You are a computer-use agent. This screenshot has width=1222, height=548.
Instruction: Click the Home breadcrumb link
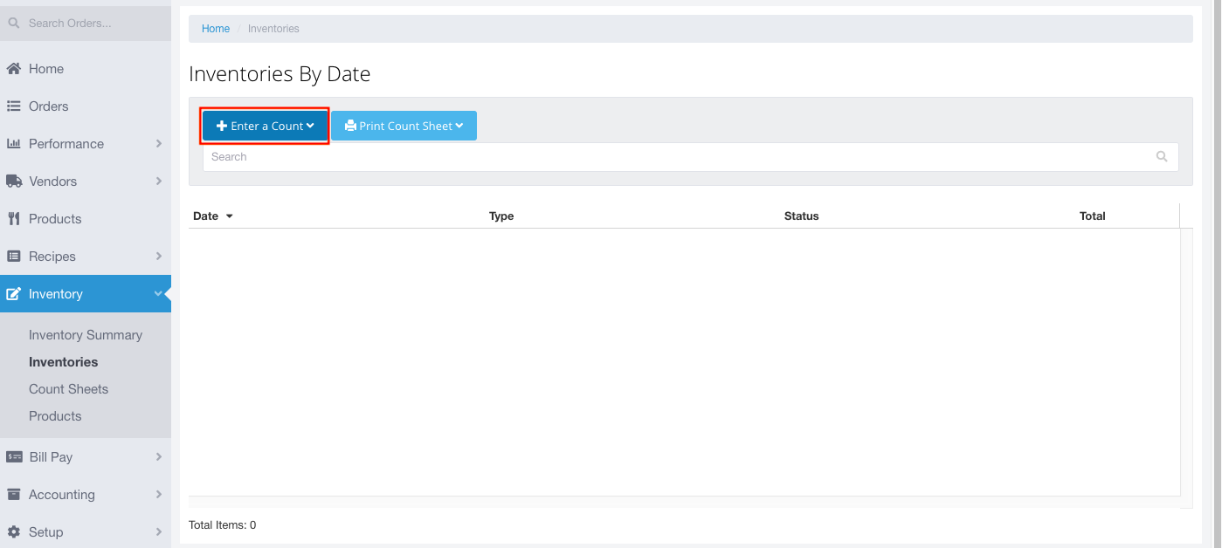(216, 29)
